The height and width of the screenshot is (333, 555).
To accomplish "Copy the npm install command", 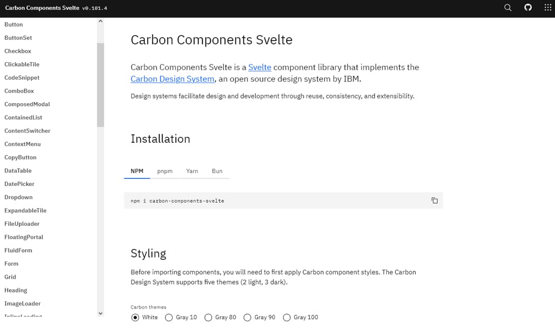I will coord(435,201).
